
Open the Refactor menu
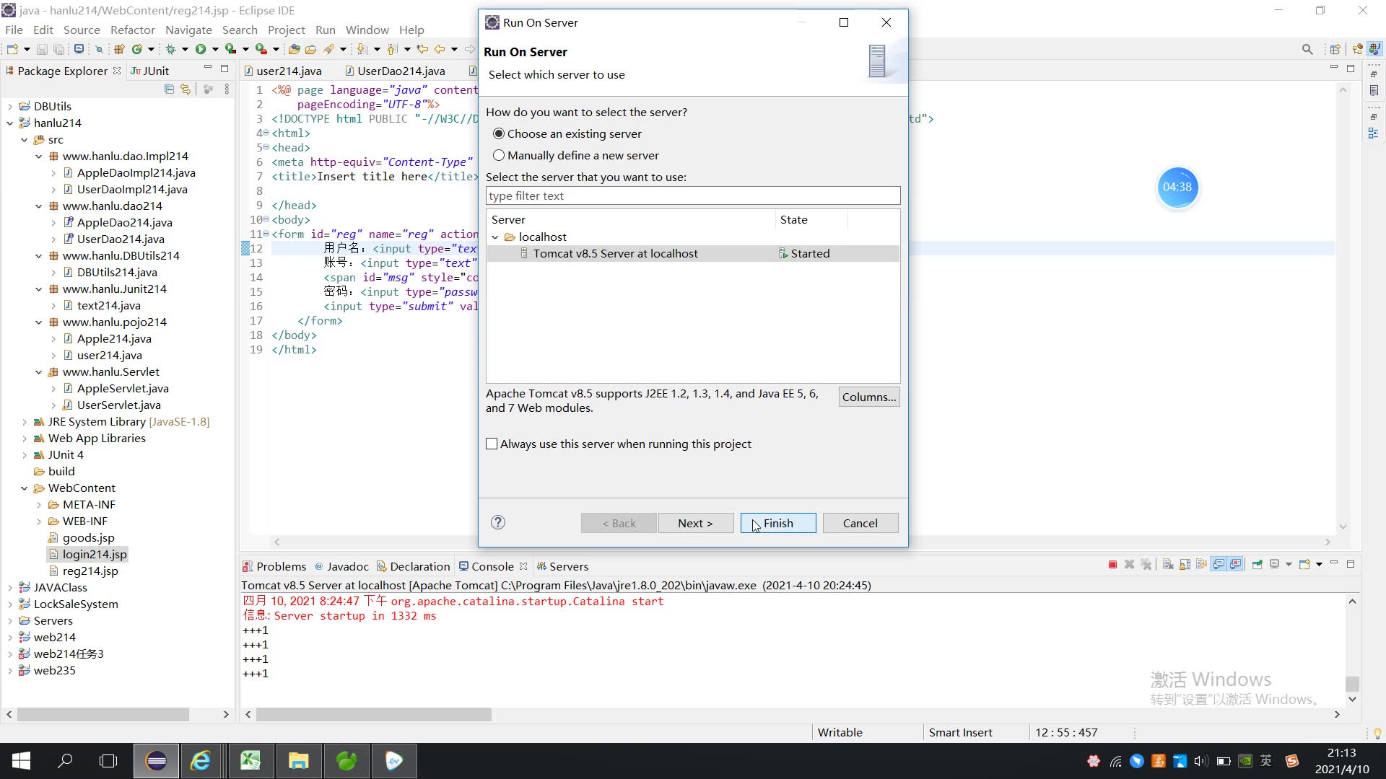click(x=132, y=30)
